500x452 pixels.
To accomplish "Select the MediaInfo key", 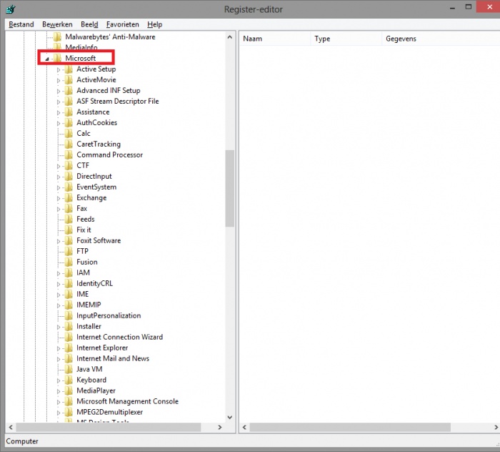I will (x=81, y=48).
